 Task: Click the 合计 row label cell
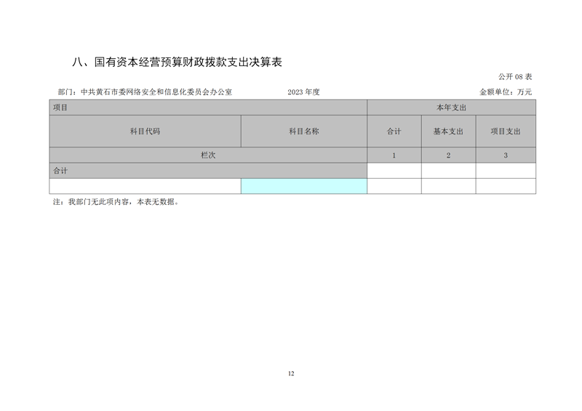tap(208, 171)
